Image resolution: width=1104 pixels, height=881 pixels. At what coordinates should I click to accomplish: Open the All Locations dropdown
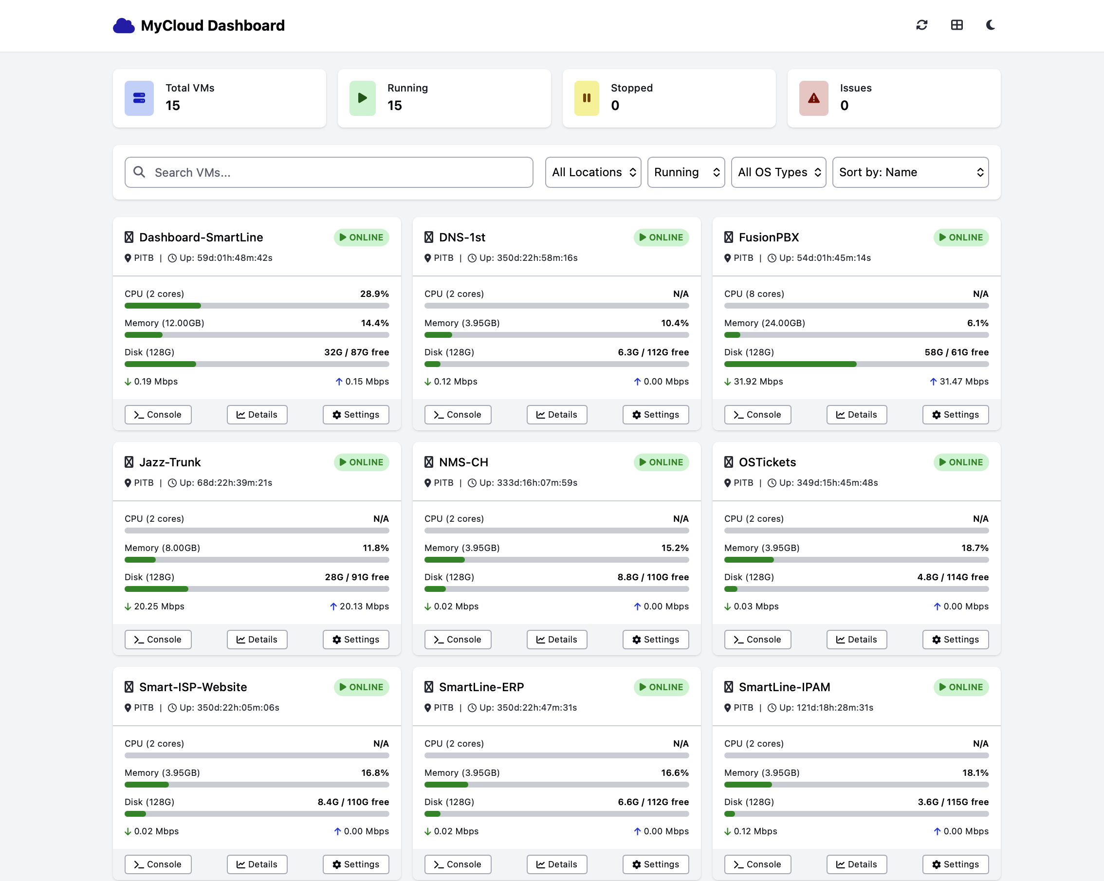coord(593,172)
